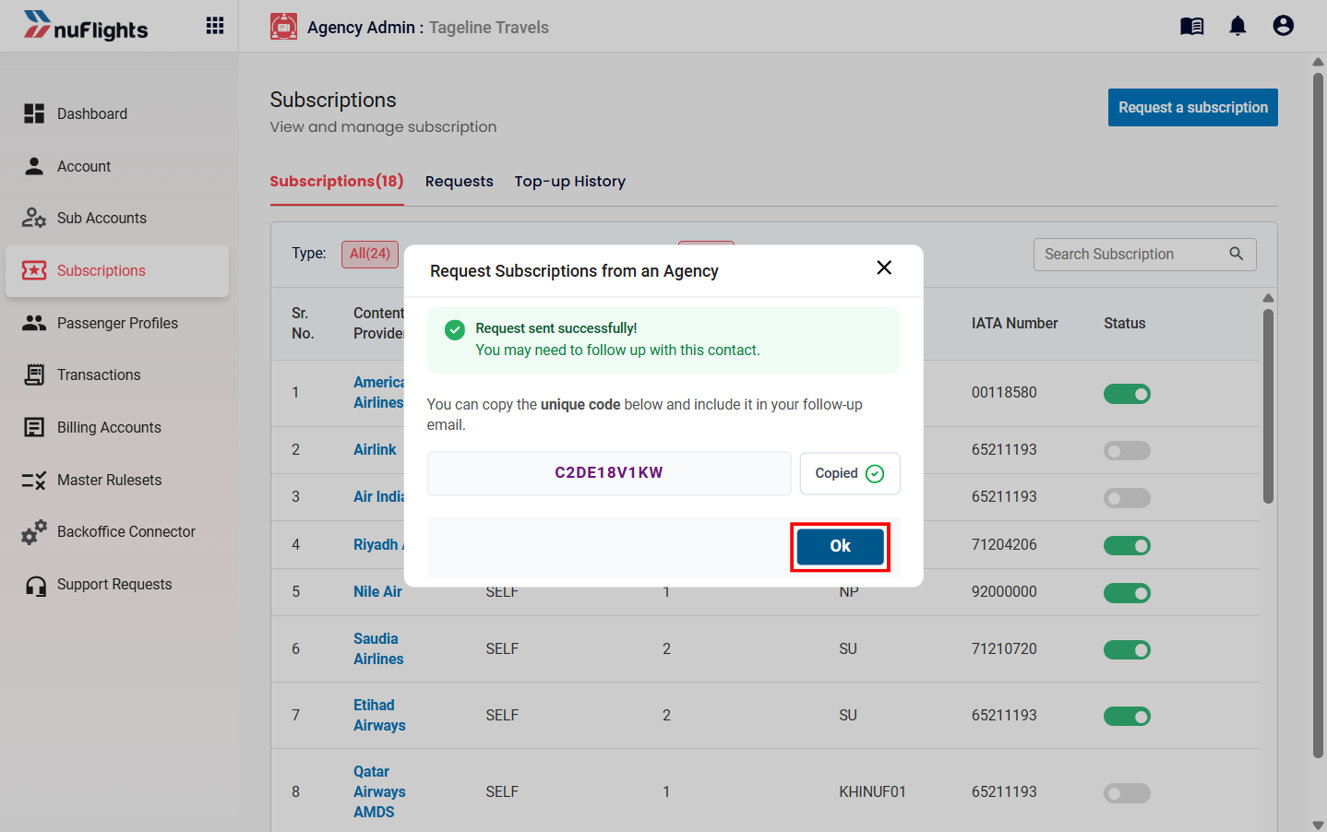Toggle status switch for Saudia Airlines
1327x832 pixels.
point(1127,650)
